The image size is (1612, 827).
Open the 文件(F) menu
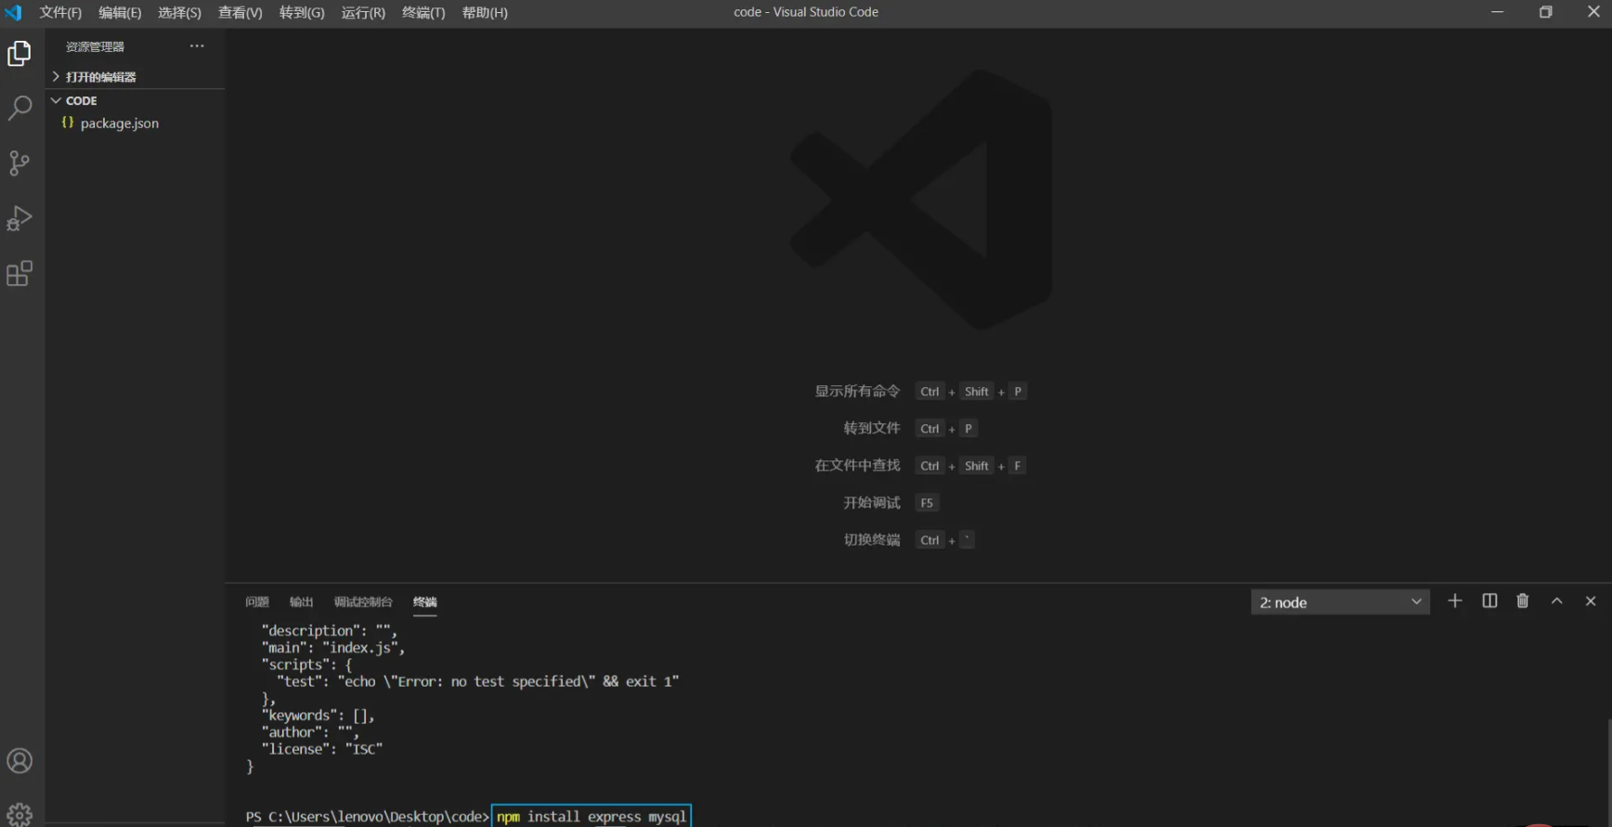coord(60,12)
